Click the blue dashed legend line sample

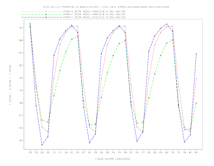[x=42, y=17]
